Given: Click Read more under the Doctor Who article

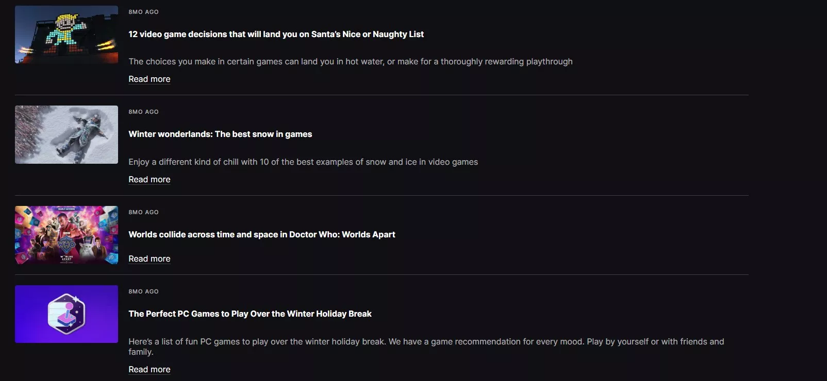Looking at the screenshot, I should coord(149,258).
